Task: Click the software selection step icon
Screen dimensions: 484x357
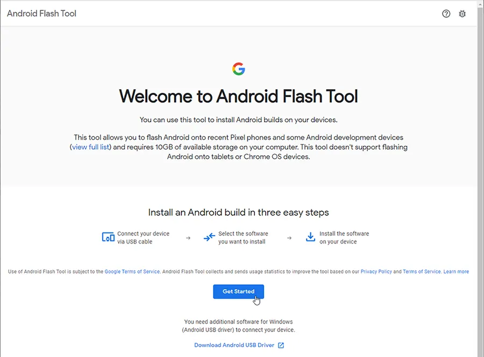Action: point(210,236)
